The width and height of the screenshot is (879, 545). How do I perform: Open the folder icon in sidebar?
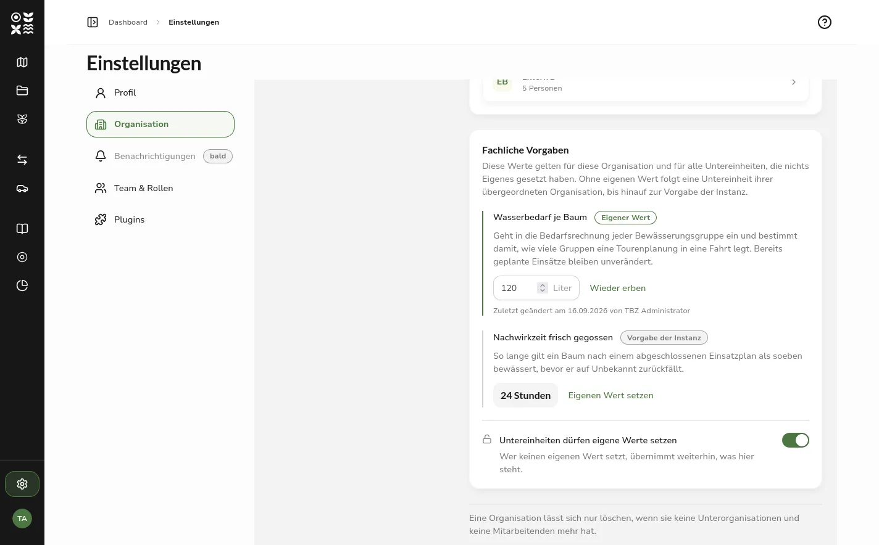tap(22, 91)
